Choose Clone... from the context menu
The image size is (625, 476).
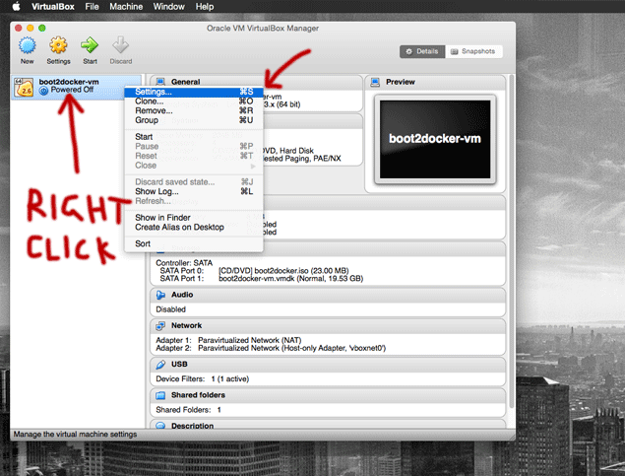(x=194, y=102)
